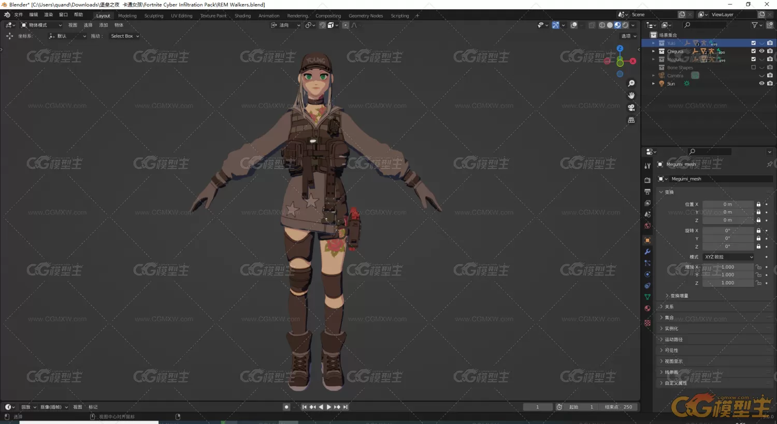Open XYZ Euler rotation mode dropdown
Viewport: 777px width, 424px height.
point(728,257)
